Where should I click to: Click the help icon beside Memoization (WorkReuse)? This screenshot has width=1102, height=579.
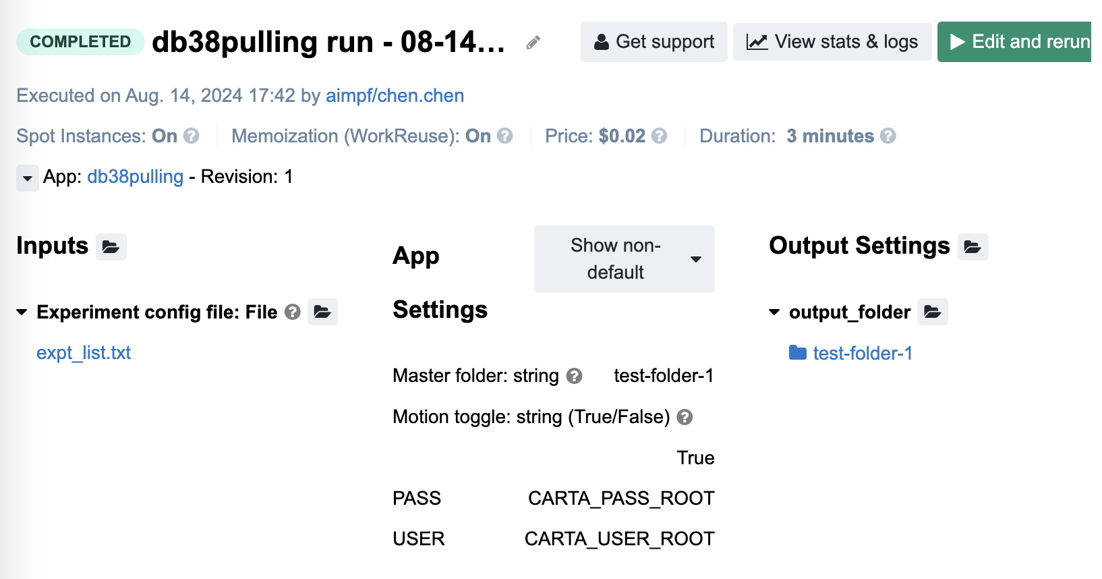coord(504,136)
